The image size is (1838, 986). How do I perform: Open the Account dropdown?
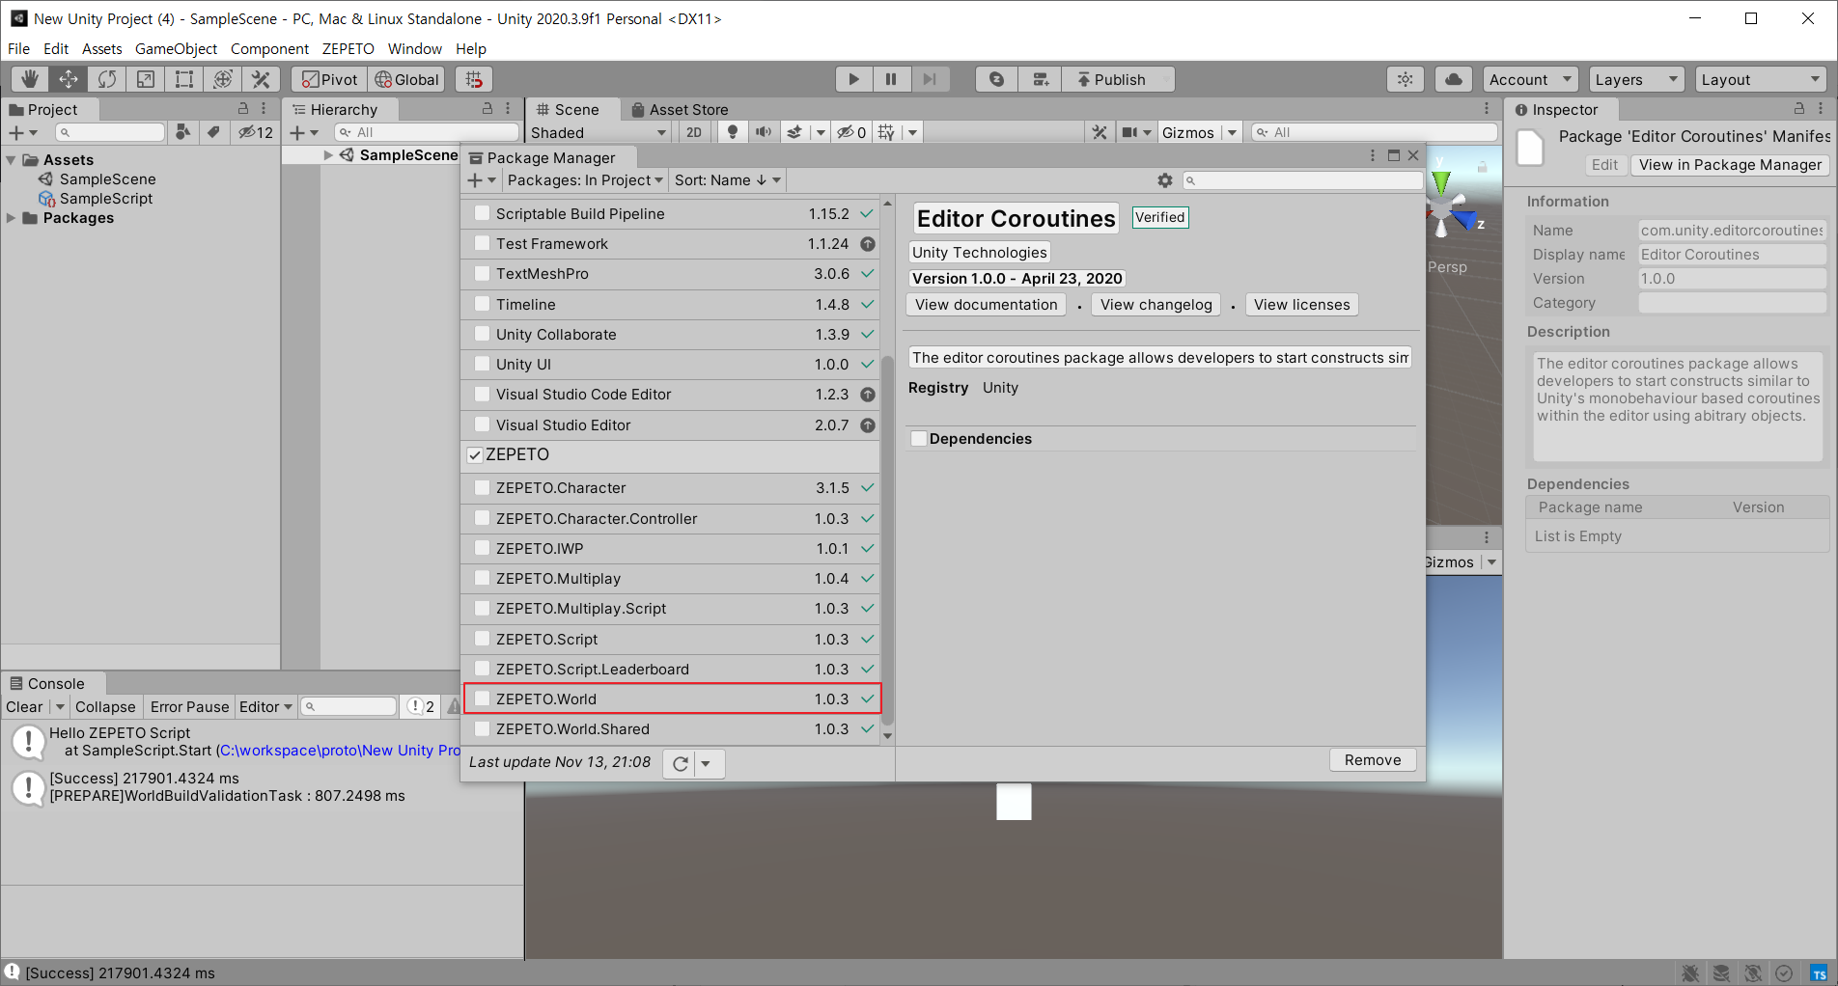pyautogui.click(x=1531, y=79)
